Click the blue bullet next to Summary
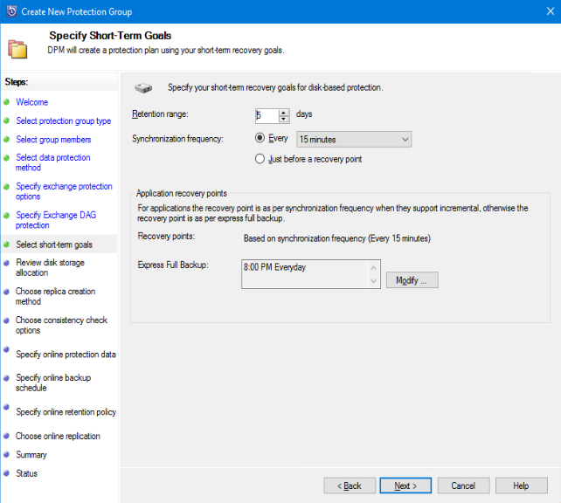561x503 pixels. pyautogui.click(x=6, y=455)
